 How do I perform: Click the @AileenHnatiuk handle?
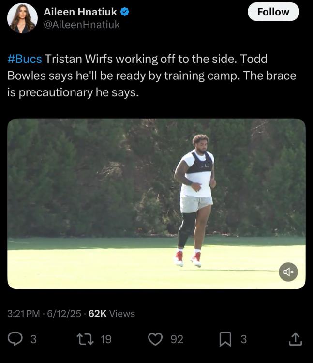coord(81,24)
